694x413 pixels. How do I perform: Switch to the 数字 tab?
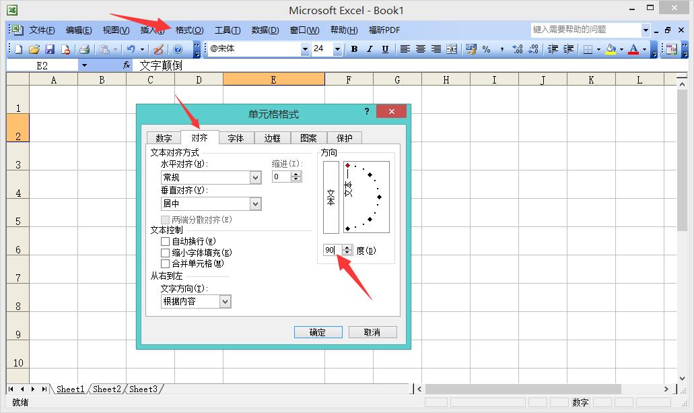point(164,138)
